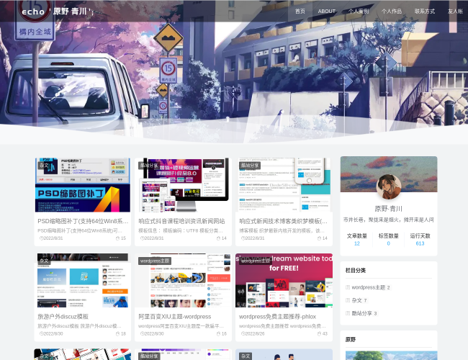
Task: Click the wordpress主题 badge on 阿里百变XIU post
Action: (x=154, y=261)
